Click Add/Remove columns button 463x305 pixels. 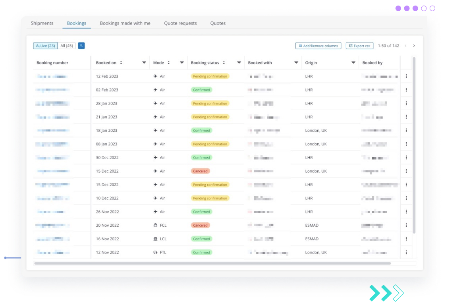(318, 46)
